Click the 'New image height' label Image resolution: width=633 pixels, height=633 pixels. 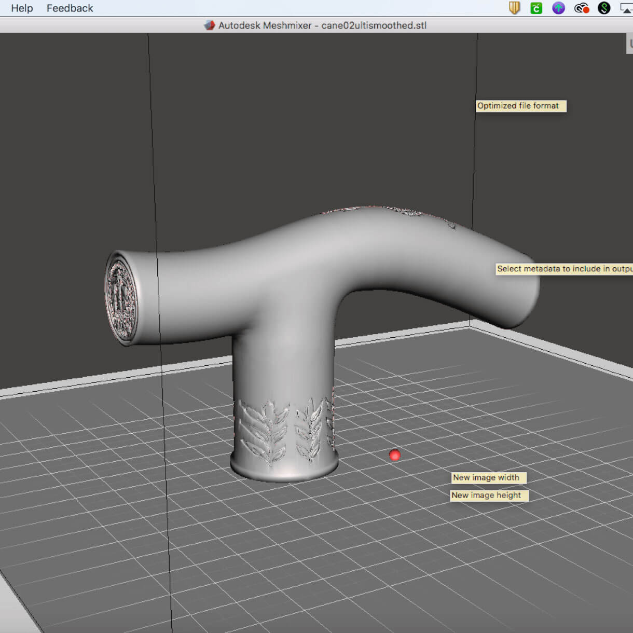tap(489, 496)
